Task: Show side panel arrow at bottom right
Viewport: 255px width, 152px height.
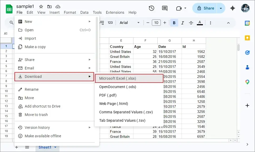Action: click(x=247, y=144)
